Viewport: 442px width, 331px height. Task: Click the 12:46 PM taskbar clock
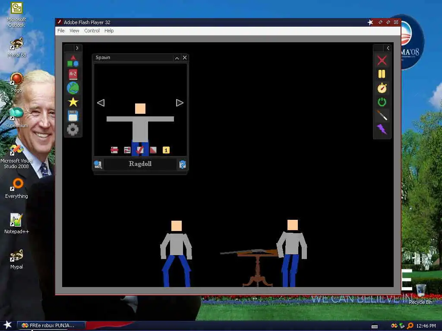tap(426, 326)
